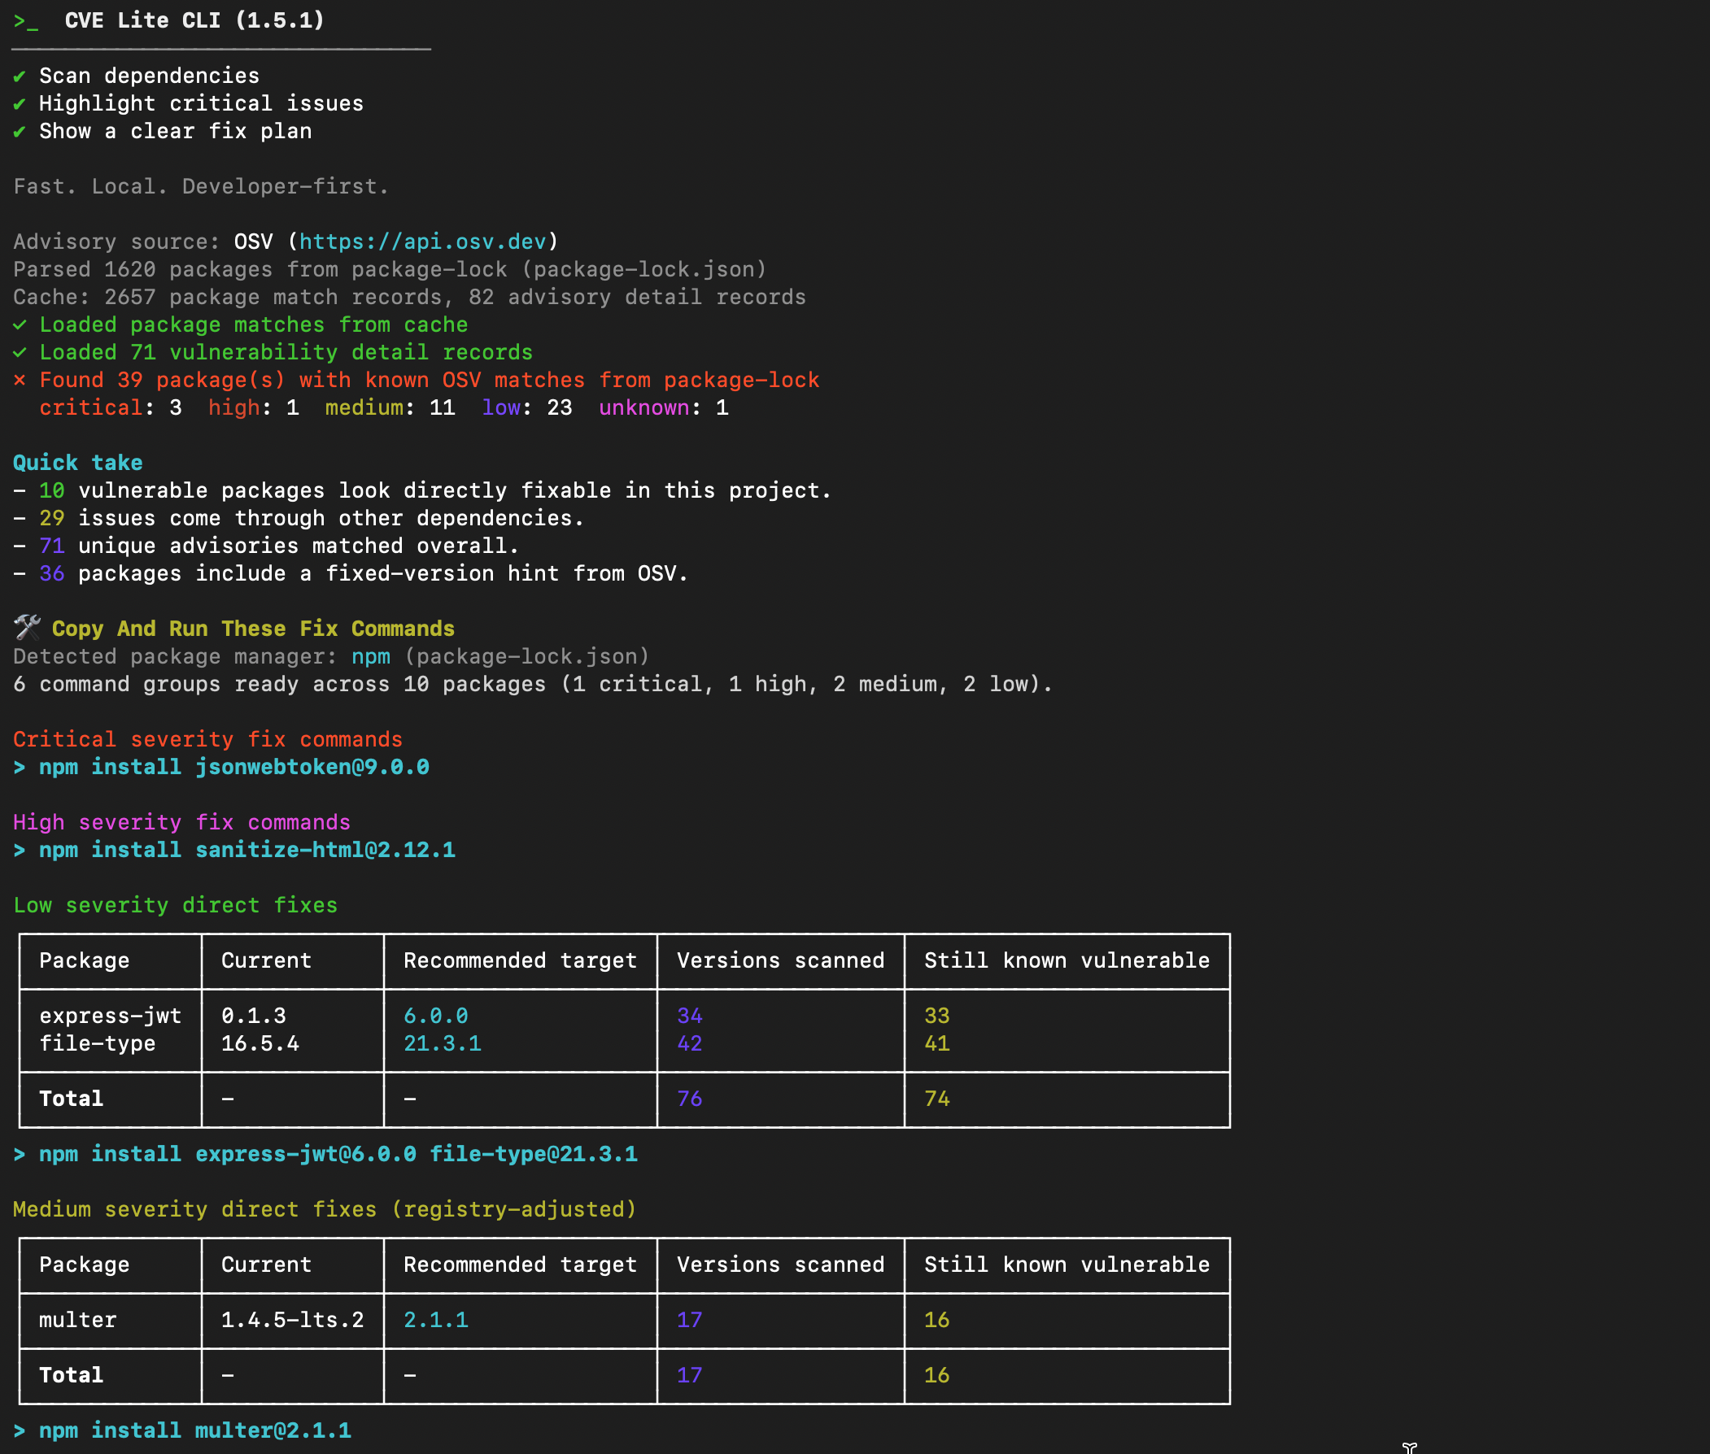Click the checkmark next to Highlight critical issues
This screenshot has width=1710, height=1454.
19,105
